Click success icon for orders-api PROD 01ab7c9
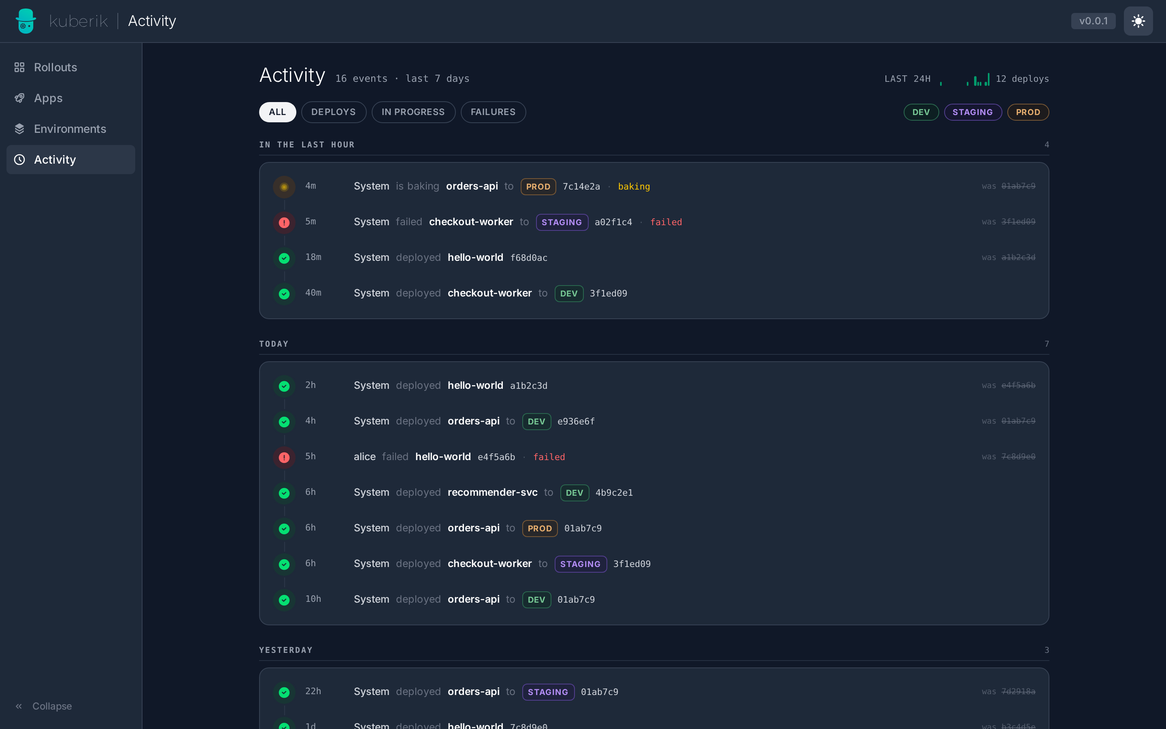The height and width of the screenshot is (729, 1166). (284, 529)
